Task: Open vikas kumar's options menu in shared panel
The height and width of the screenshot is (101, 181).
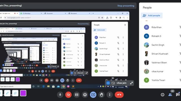Action: tap(123, 65)
